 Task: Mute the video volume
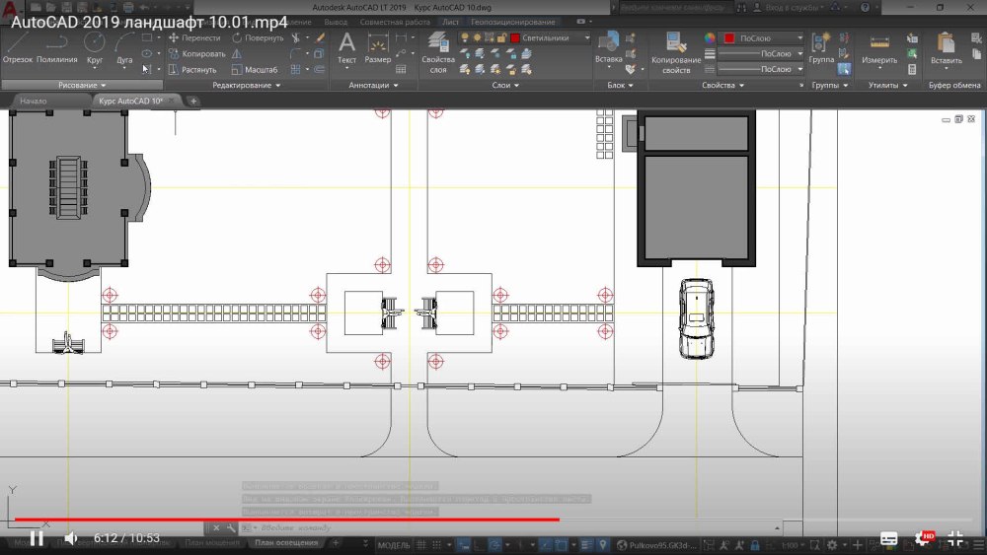pos(71,538)
